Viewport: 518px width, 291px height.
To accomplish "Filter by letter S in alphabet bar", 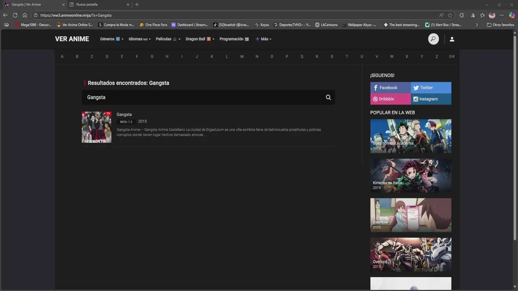I will tap(332, 57).
